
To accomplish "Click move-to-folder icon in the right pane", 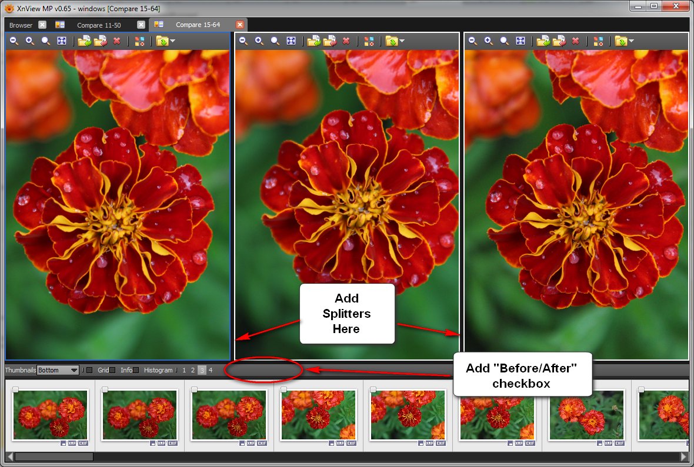I will (x=559, y=41).
